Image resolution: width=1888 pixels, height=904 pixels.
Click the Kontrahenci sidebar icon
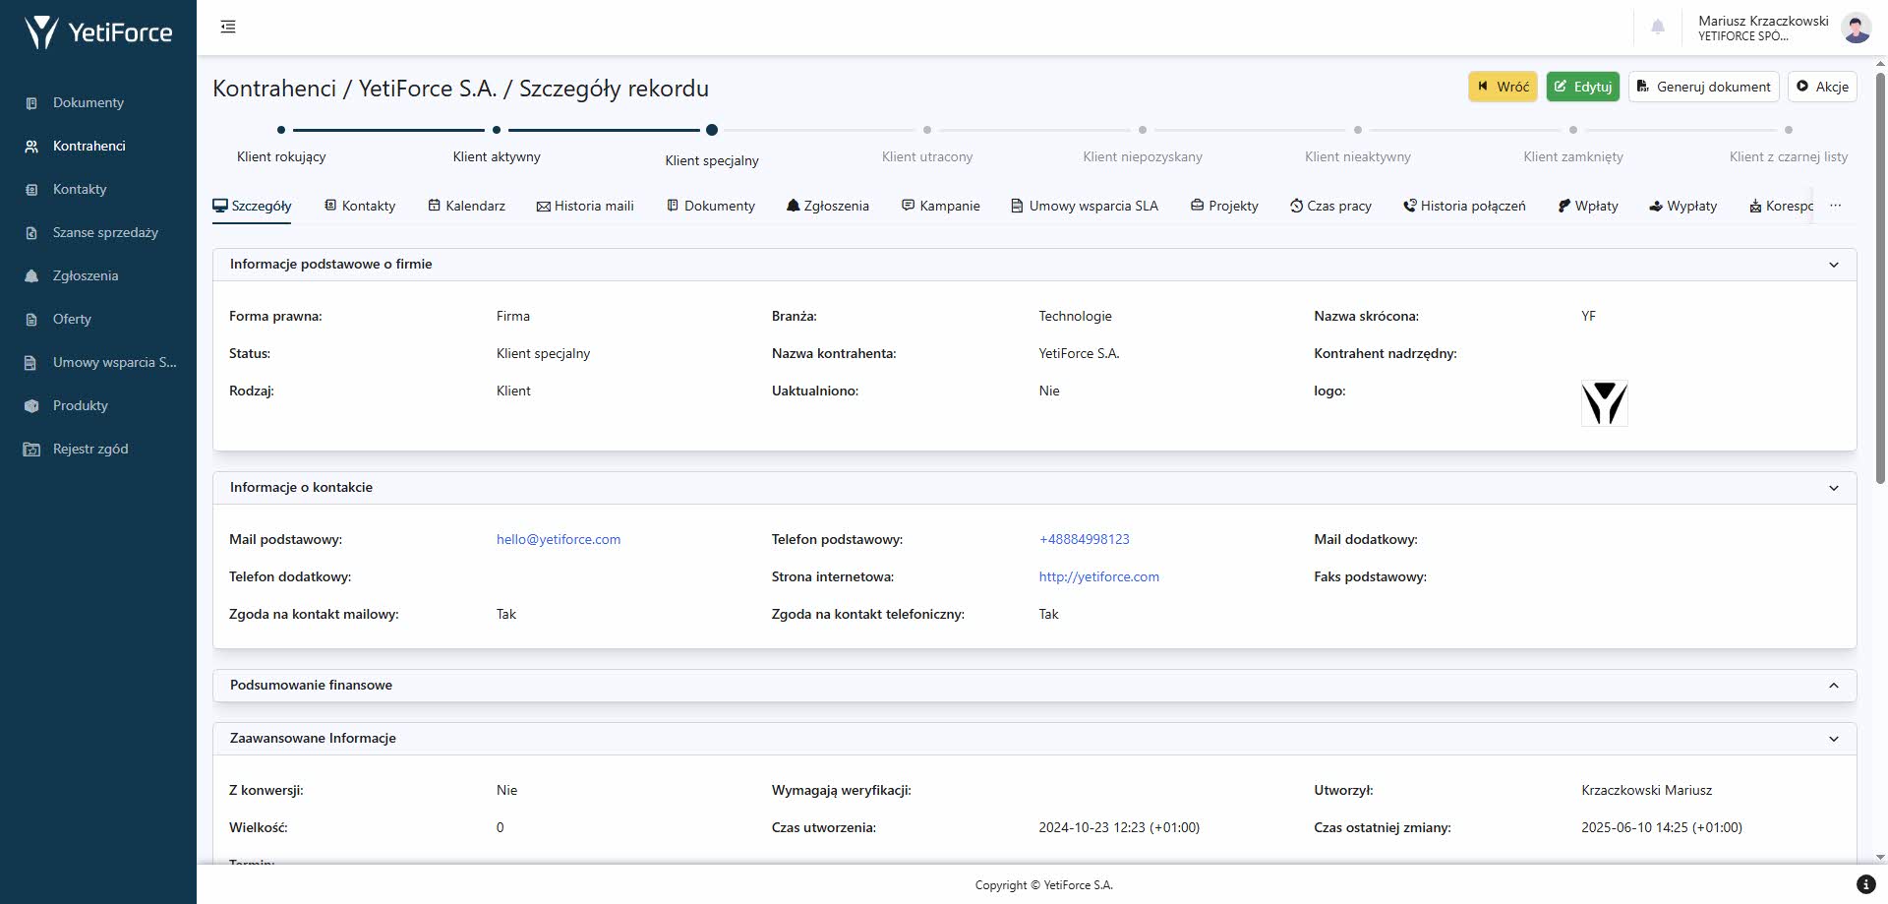[x=31, y=147]
